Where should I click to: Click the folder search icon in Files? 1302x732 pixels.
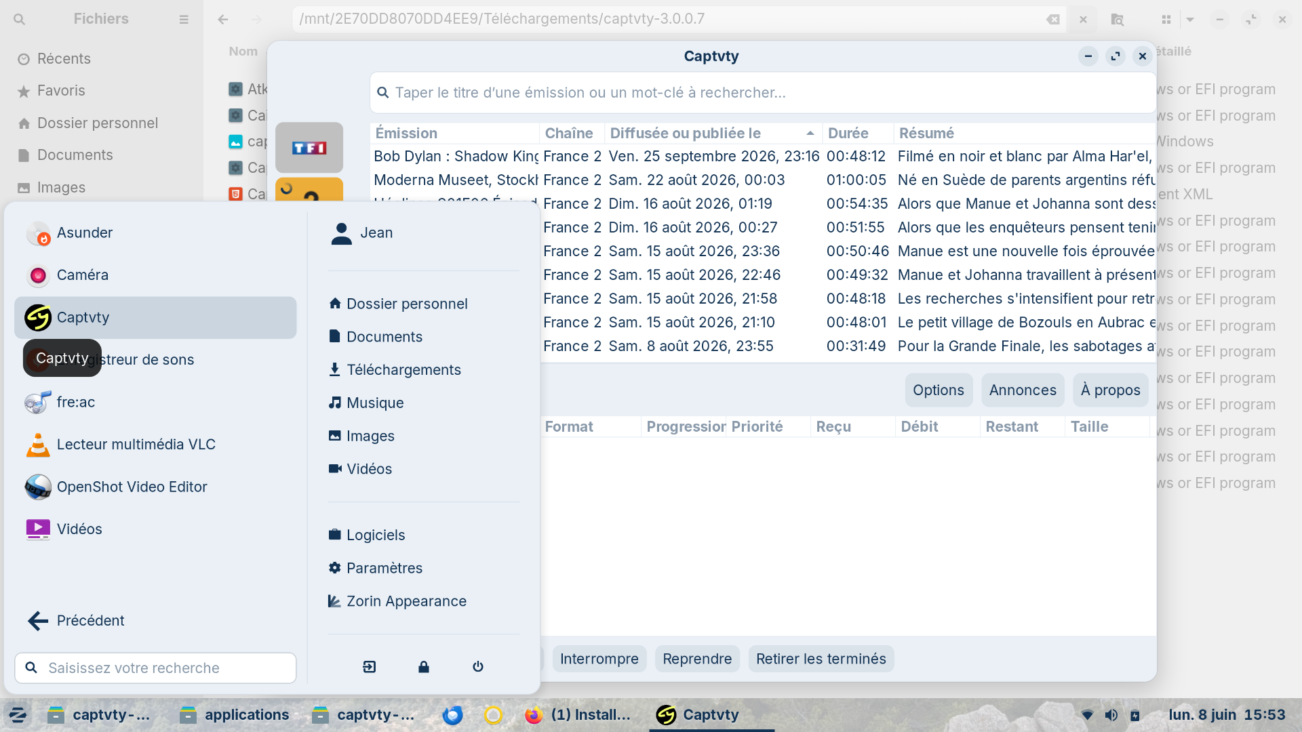tap(1118, 20)
